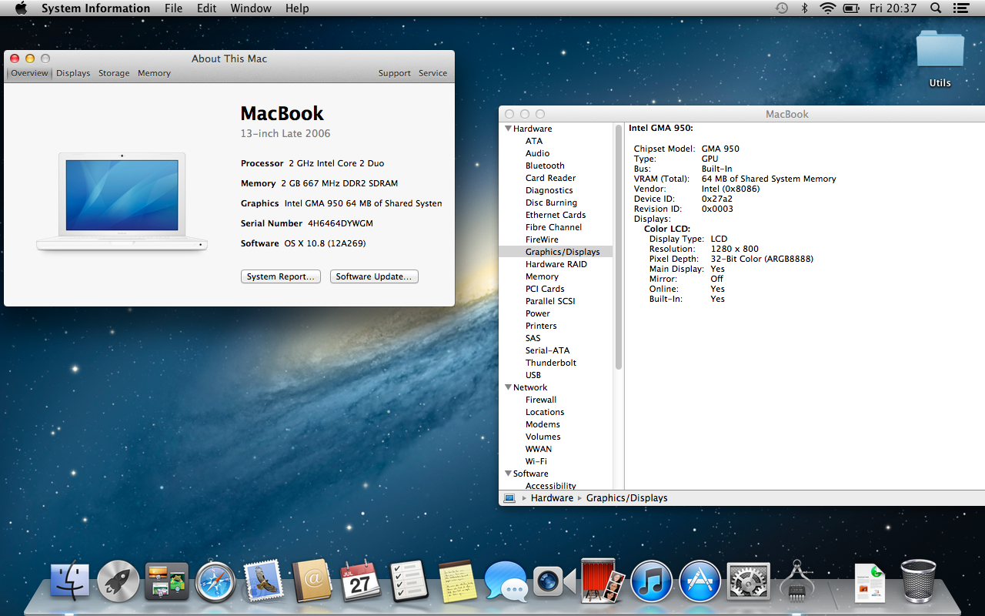Collapse the Software section triangle

click(509, 474)
